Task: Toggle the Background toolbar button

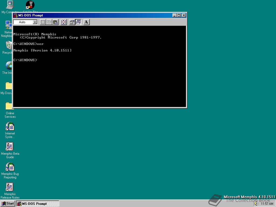Action: tap(78, 22)
